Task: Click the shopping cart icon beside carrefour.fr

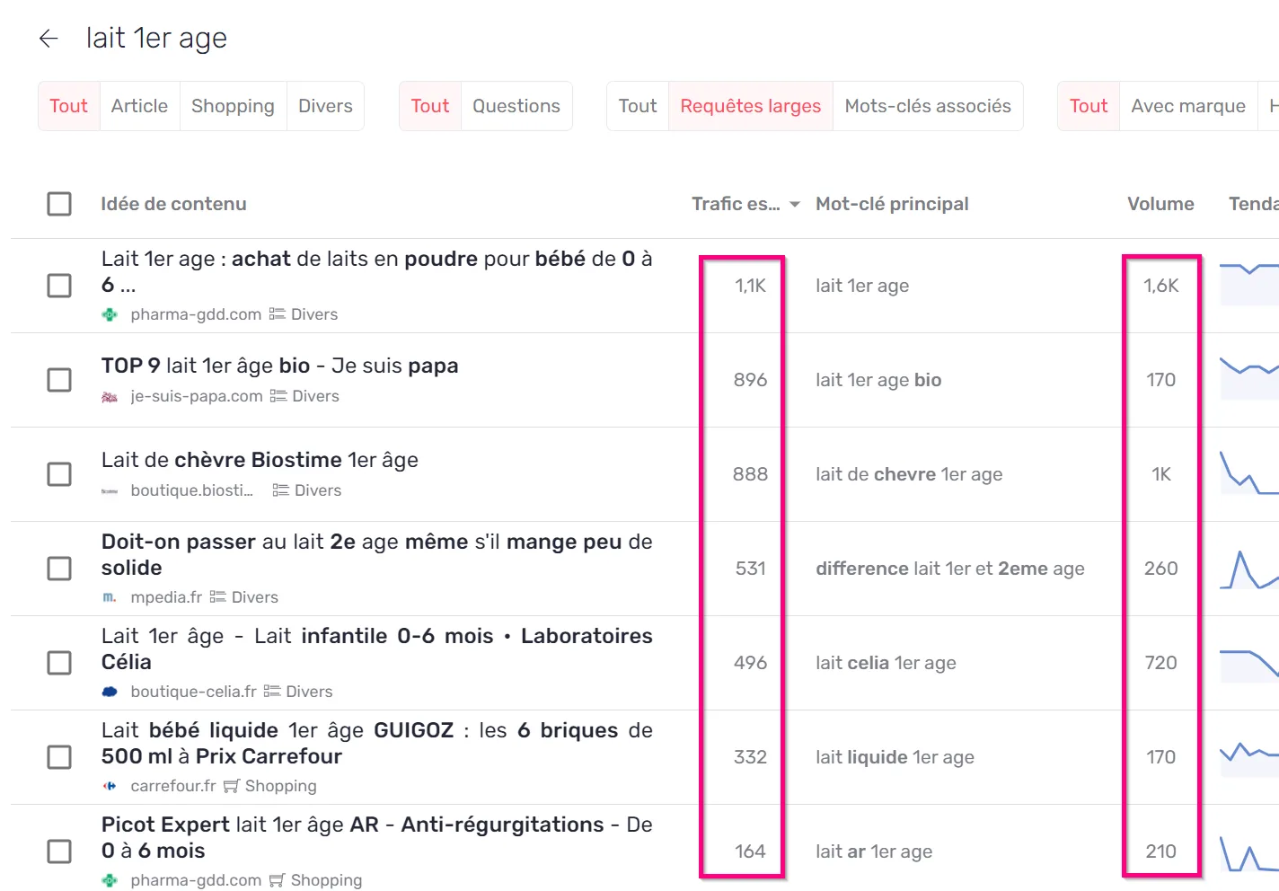Action: click(232, 786)
